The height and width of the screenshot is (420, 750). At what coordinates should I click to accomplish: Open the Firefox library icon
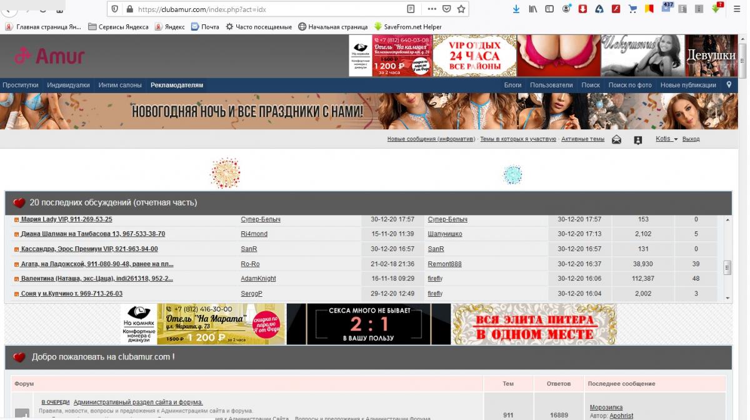[x=533, y=9]
